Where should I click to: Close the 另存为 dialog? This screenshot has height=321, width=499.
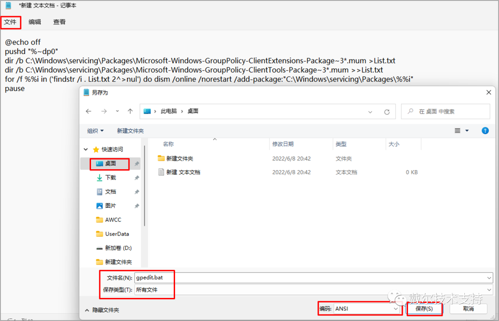[489, 92]
